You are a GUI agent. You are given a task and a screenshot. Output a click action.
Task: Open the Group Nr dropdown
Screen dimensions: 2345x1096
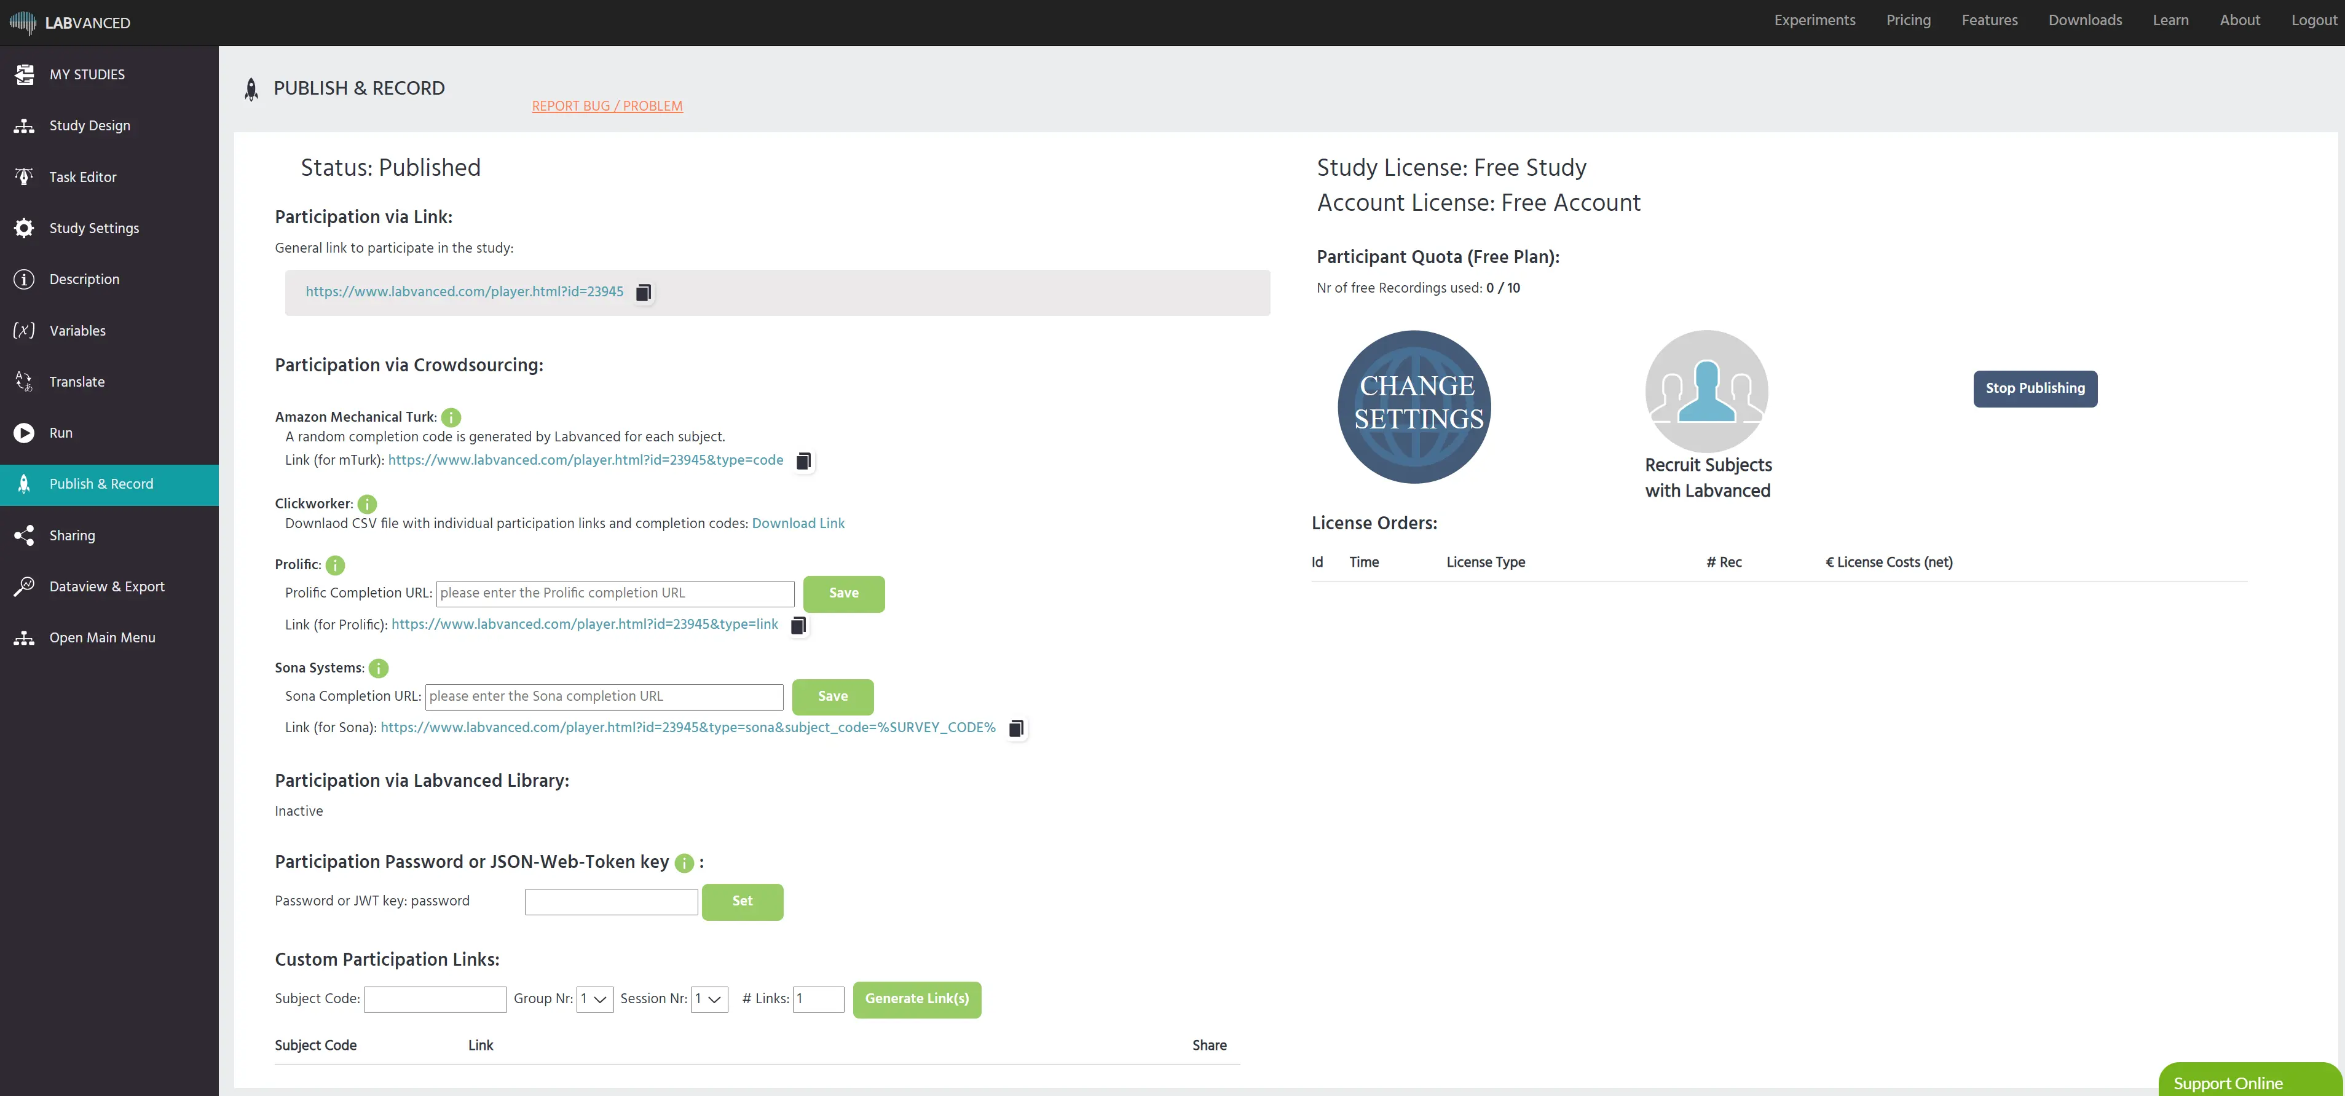pyautogui.click(x=596, y=999)
